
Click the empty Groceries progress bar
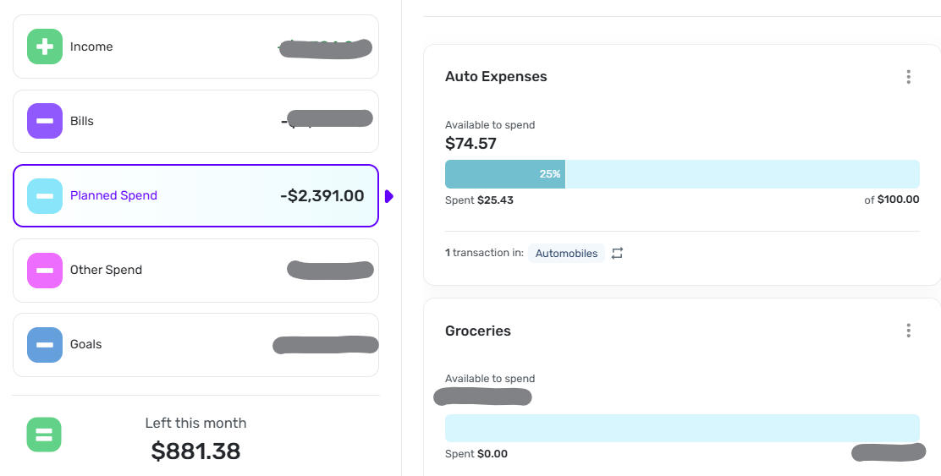(x=681, y=428)
